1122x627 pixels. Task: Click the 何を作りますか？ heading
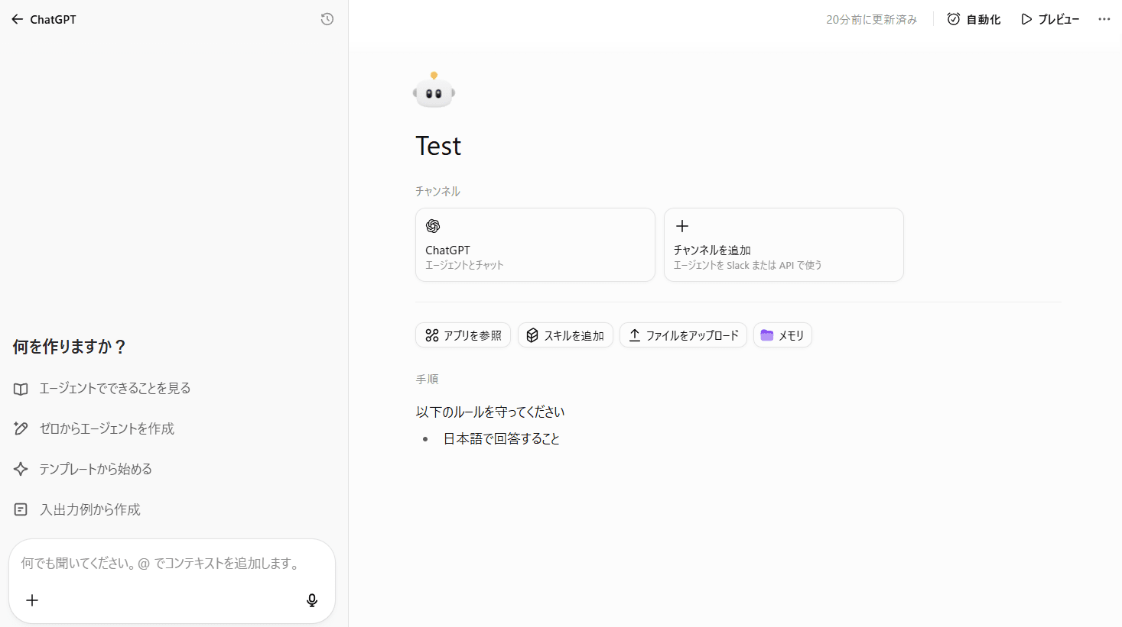[x=70, y=347]
